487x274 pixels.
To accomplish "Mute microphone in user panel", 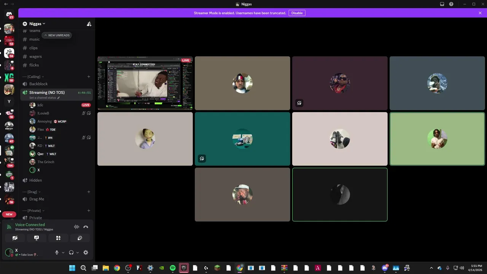I will pyautogui.click(x=57, y=252).
